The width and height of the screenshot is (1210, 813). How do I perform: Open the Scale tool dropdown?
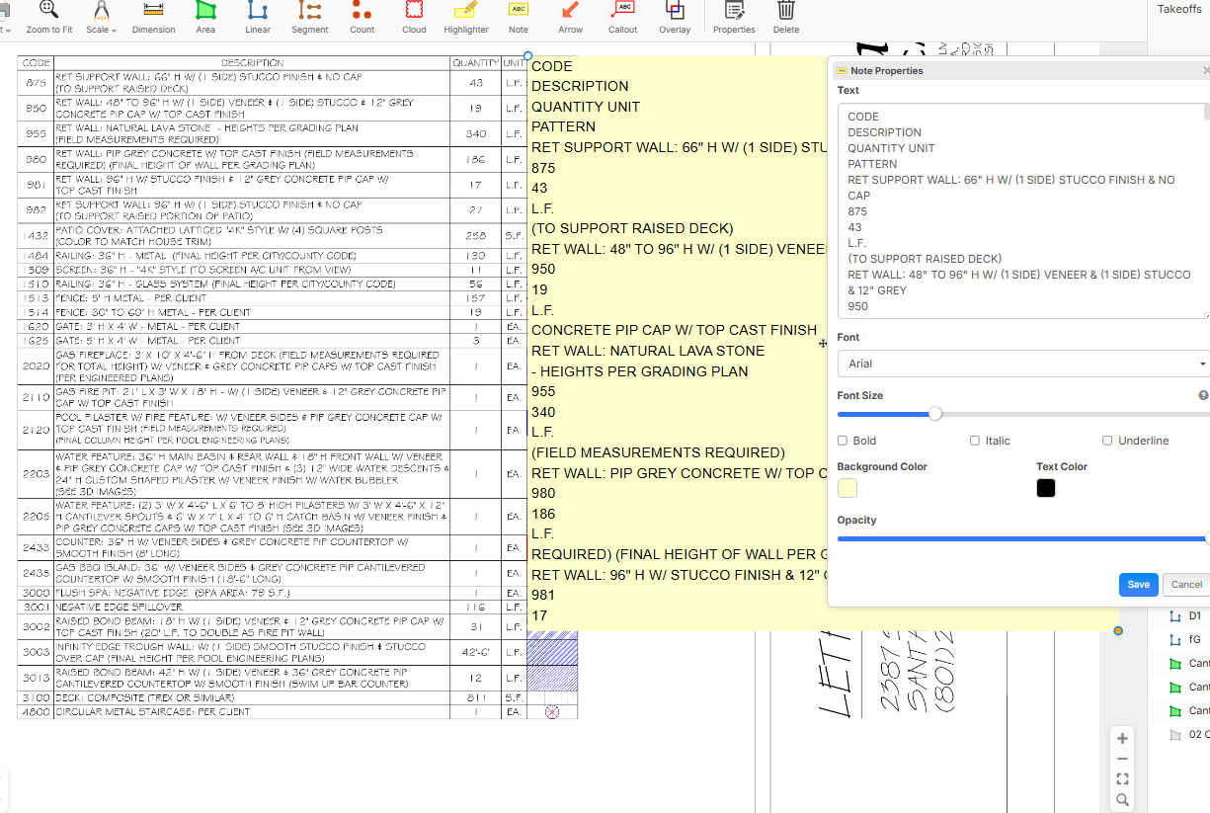[101, 18]
